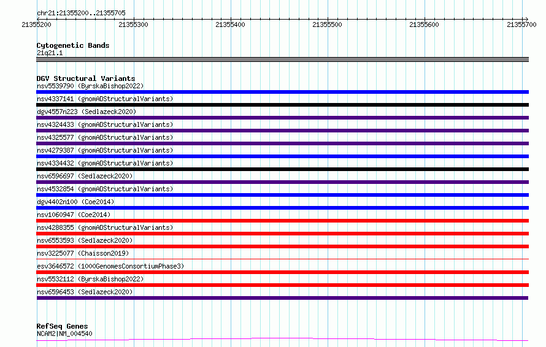Open variant nsv5539790 (ByrskaBishop2022) label
This screenshot has width=546, height=347.
point(90,86)
